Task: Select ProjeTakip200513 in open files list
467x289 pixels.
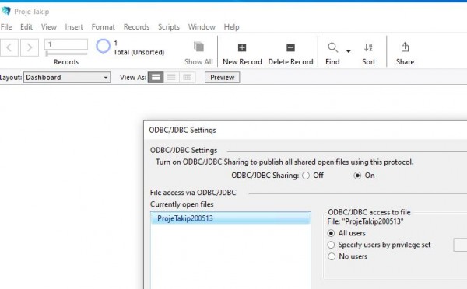Action: pyautogui.click(x=231, y=218)
